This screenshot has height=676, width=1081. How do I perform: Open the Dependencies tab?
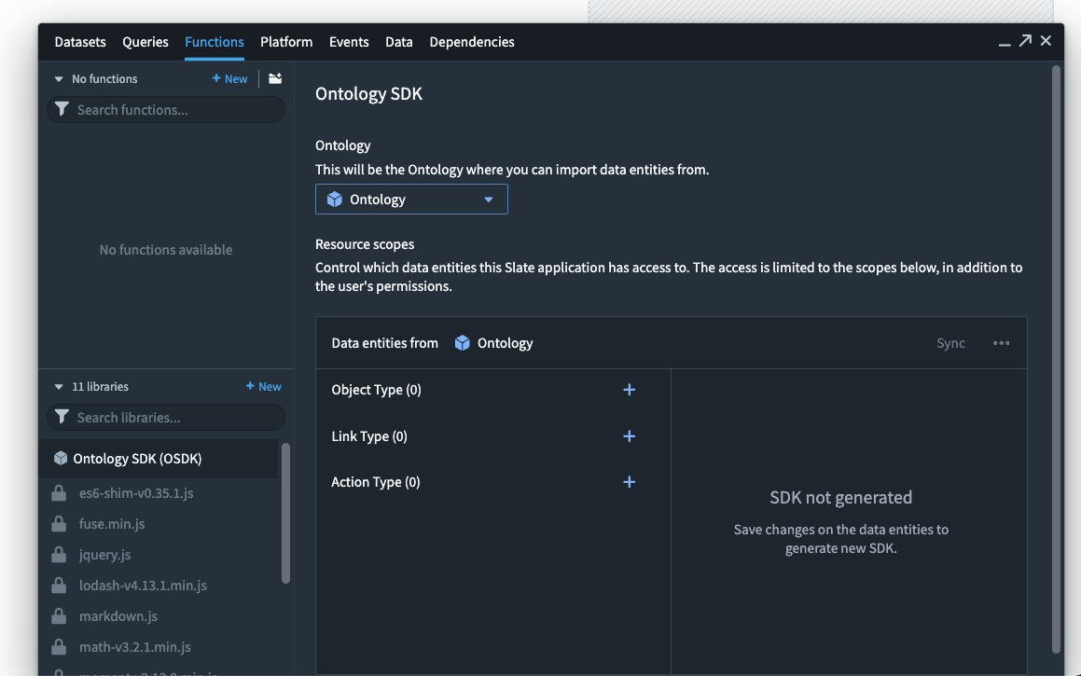tap(472, 42)
